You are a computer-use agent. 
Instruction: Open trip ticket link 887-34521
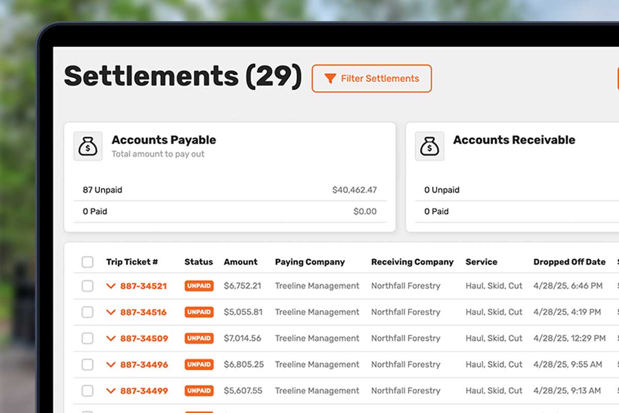pos(143,286)
